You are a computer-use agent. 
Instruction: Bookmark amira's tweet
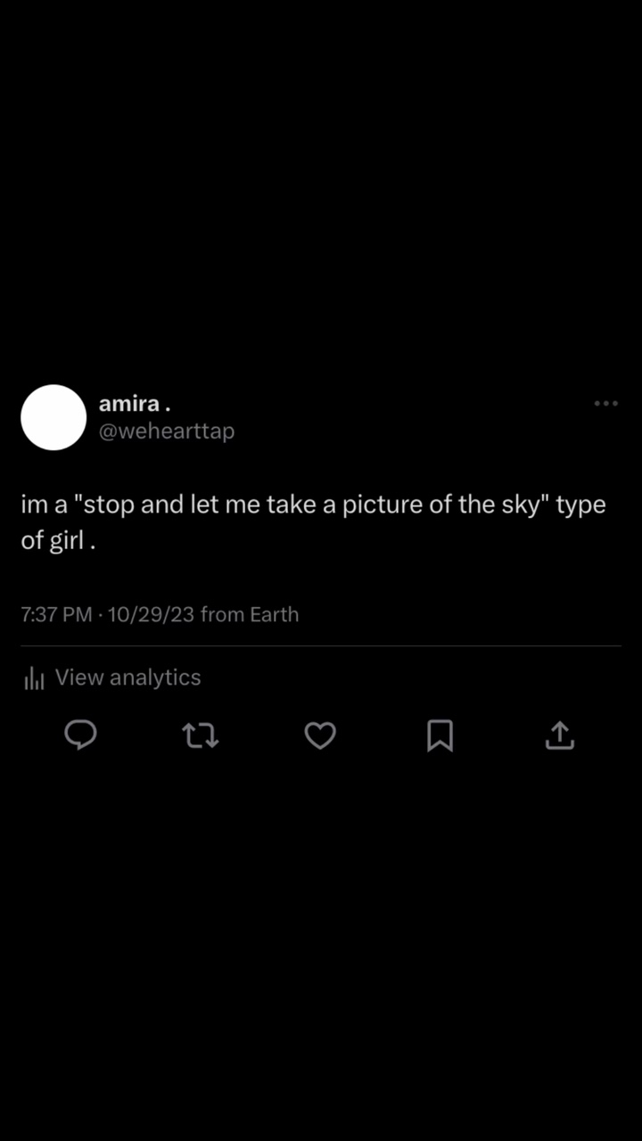point(440,735)
